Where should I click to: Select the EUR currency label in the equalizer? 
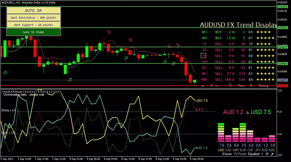pos(243,150)
